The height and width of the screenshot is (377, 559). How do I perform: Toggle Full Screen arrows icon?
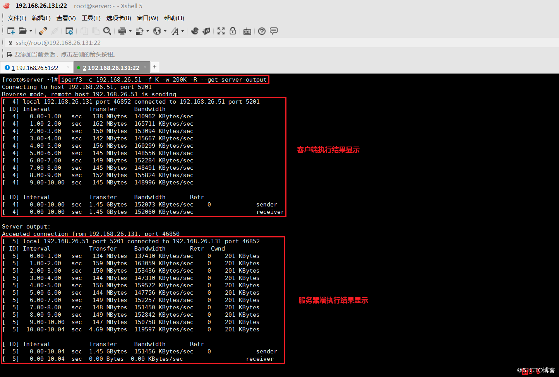[221, 31]
